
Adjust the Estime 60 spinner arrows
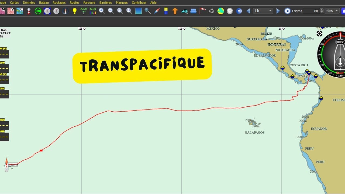322,11
